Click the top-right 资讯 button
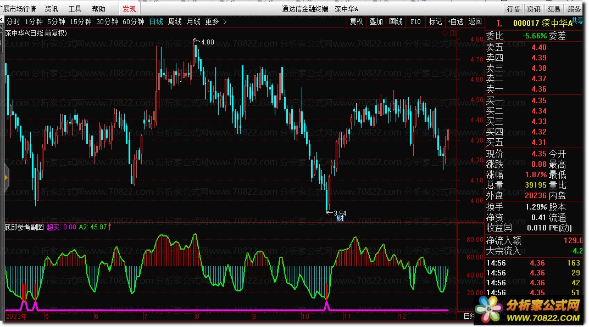Screen dimensions: 589x327 coord(534,9)
